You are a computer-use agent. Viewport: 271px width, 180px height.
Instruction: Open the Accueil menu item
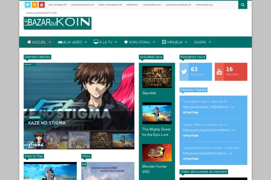[x=39, y=42]
